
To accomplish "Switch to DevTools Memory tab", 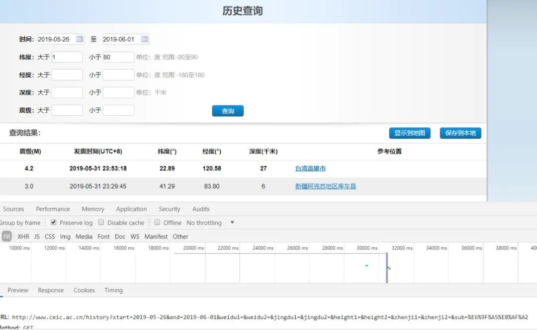I will (x=93, y=209).
